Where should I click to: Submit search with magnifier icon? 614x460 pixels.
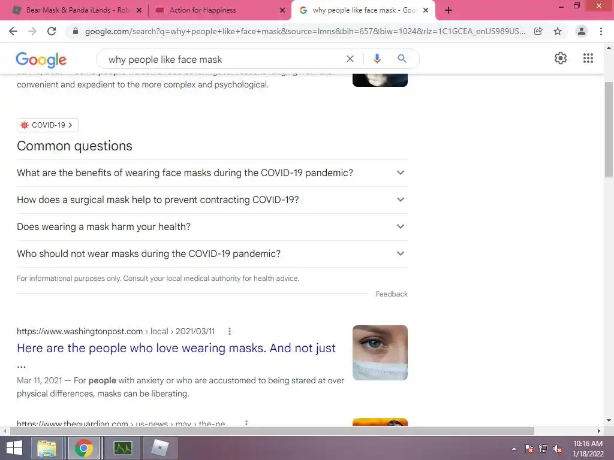click(x=402, y=59)
